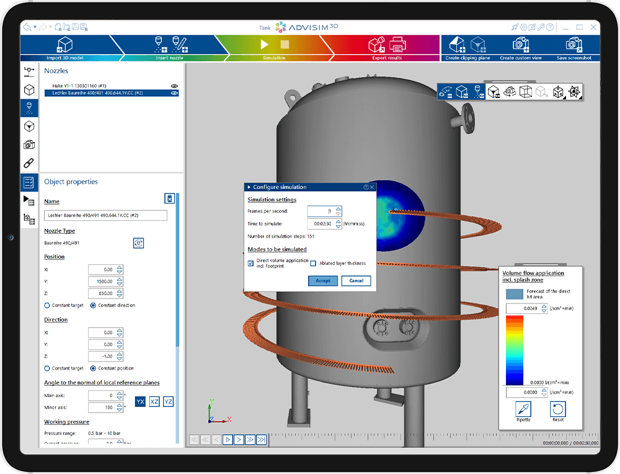Viewport: 620px width, 474px height.
Task: Click the legend maximum value 0.0249 stepper
Action: point(544,308)
